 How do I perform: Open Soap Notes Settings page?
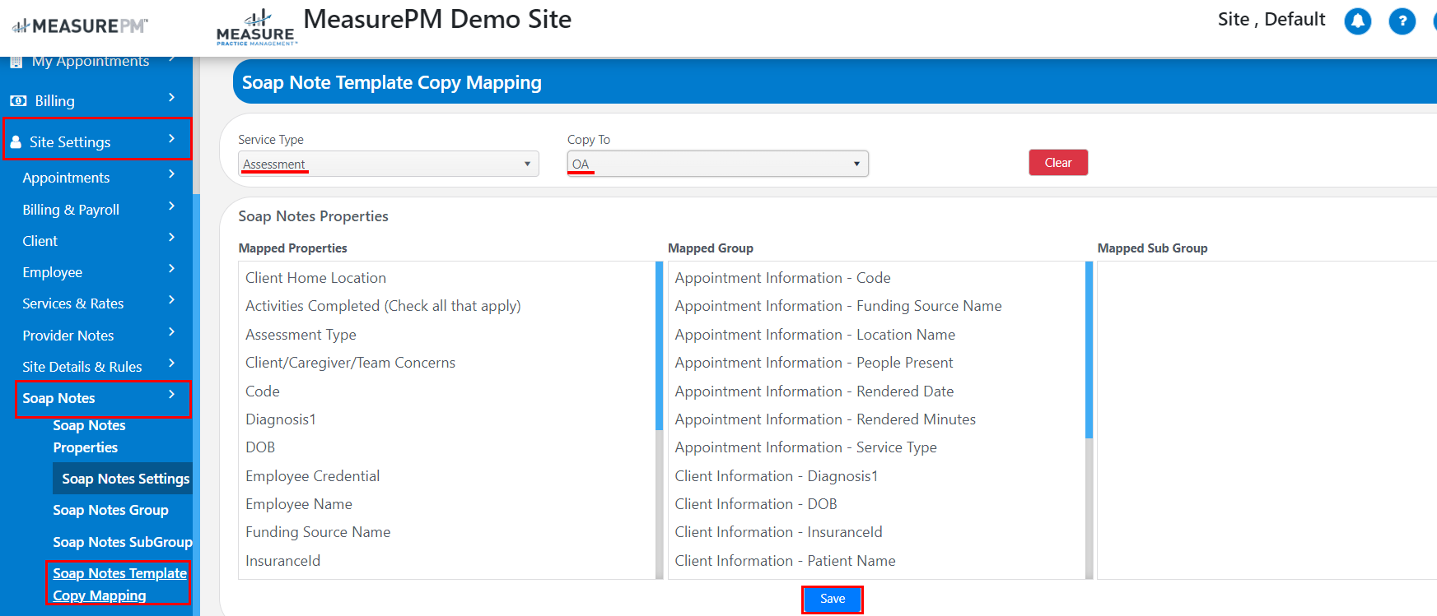click(x=126, y=479)
